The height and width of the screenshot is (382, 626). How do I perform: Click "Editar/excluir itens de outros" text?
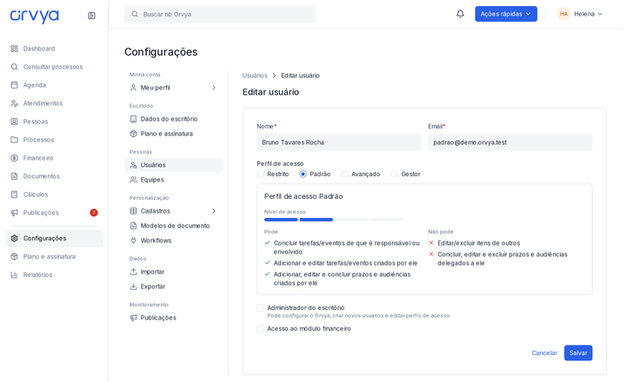tap(479, 243)
